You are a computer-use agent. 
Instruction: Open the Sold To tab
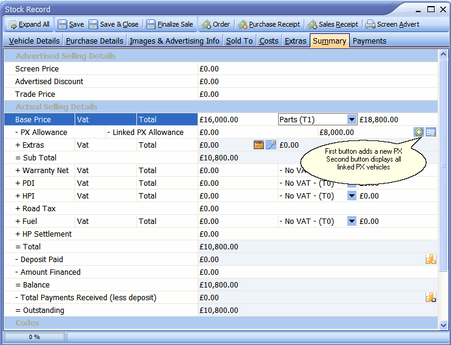239,41
